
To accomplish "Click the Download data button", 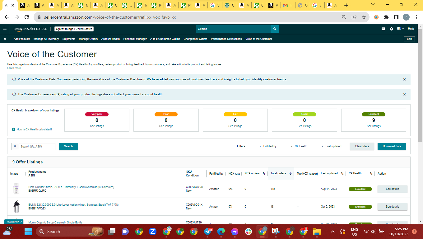I will pyautogui.click(x=392, y=146).
